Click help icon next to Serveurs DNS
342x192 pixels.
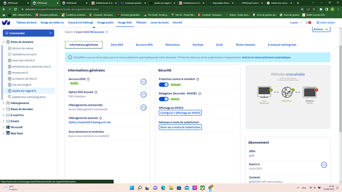click(x=88, y=79)
